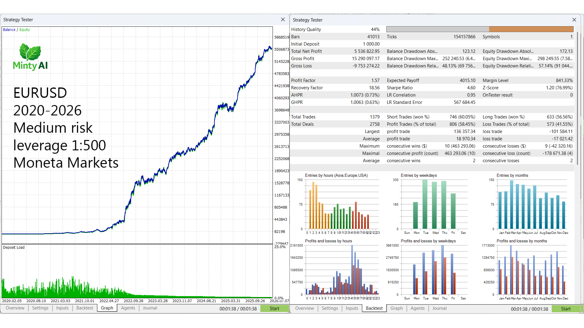Click the History Quality progress bar
Viewport: 584px width, 328px height.
(x=480, y=29)
